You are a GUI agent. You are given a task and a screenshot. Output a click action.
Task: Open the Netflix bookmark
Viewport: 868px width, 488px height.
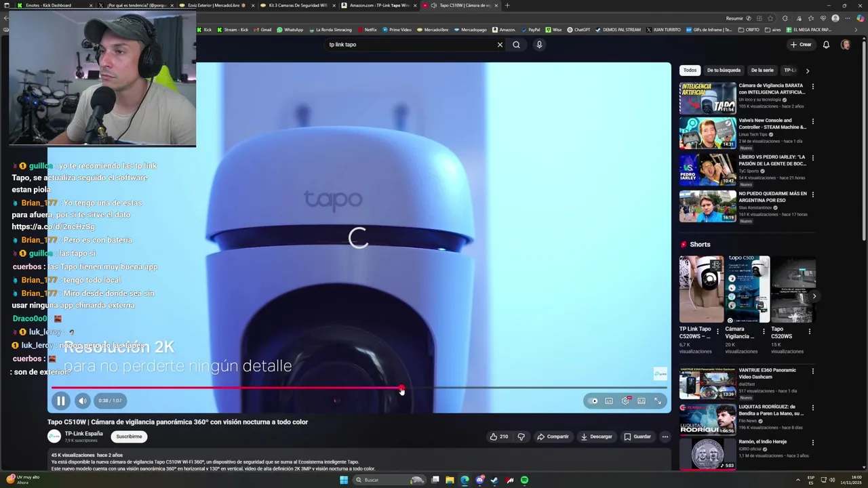[x=366, y=30]
